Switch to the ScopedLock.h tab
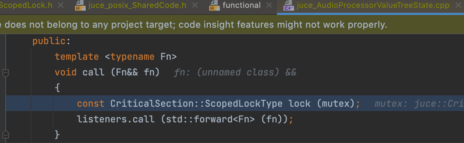The width and height of the screenshot is (464, 143). coord(26,6)
